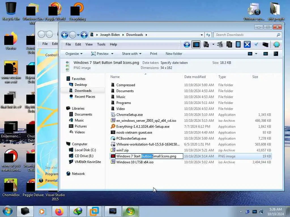Click inside the file rename text field
The width and height of the screenshot is (290, 217).
149,156
